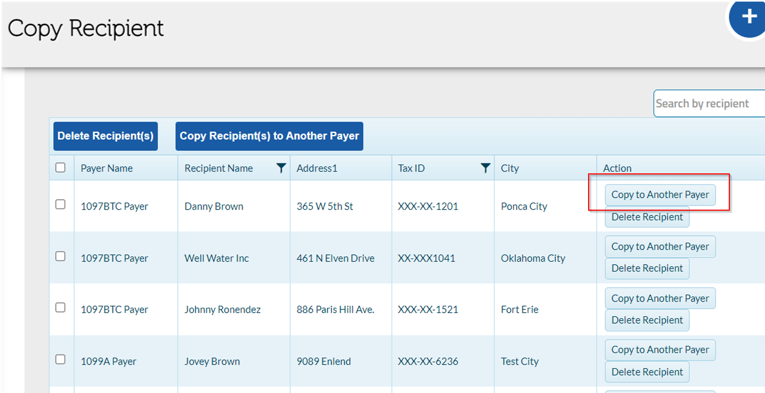Check the Johnny Ronendez row checkbox
This screenshot has height=393, width=765.
[x=60, y=307]
